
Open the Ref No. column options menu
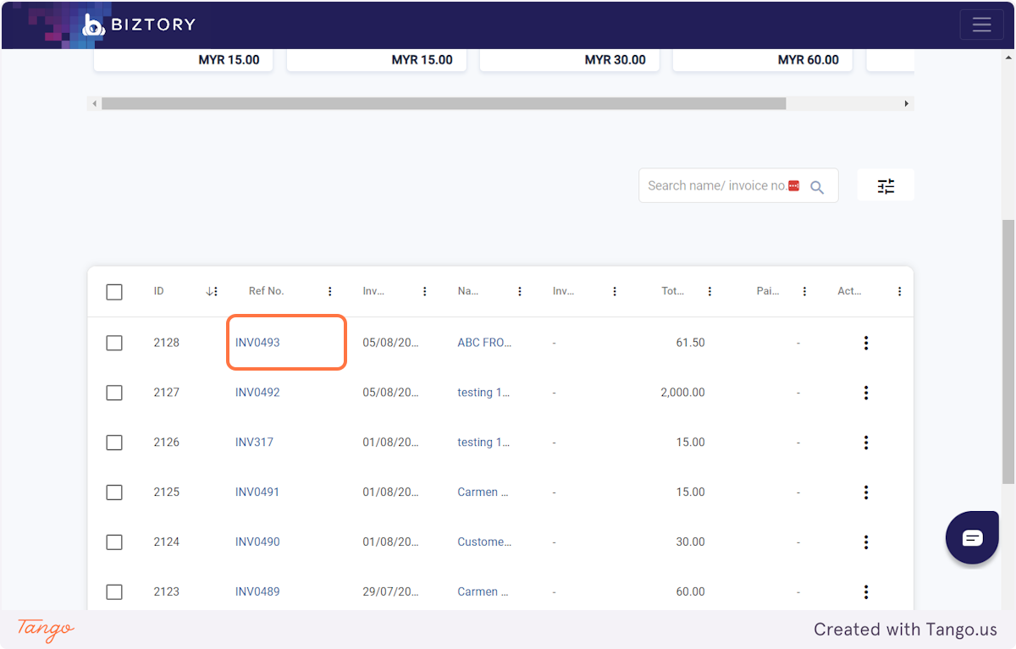[330, 291]
